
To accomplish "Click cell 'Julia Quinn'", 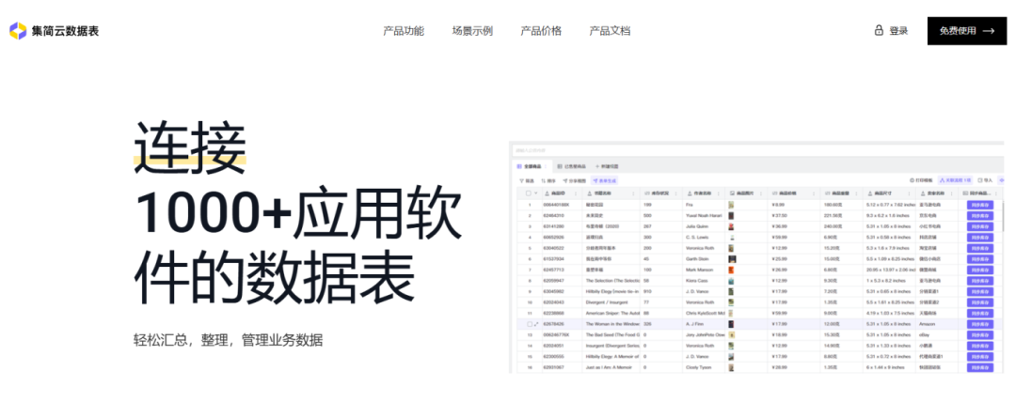I will (x=703, y=226).
